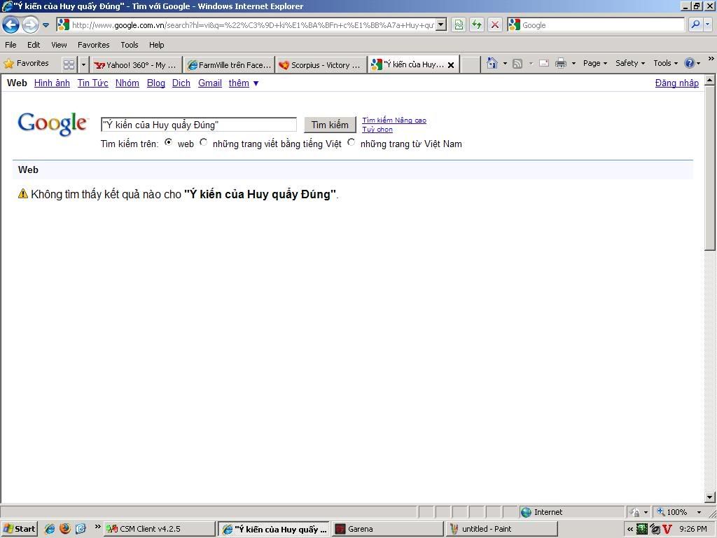Switch to FarmVille trên Facebook tab
The width and height of the screenshot is (717, 538).
click(x=229, y=65)
